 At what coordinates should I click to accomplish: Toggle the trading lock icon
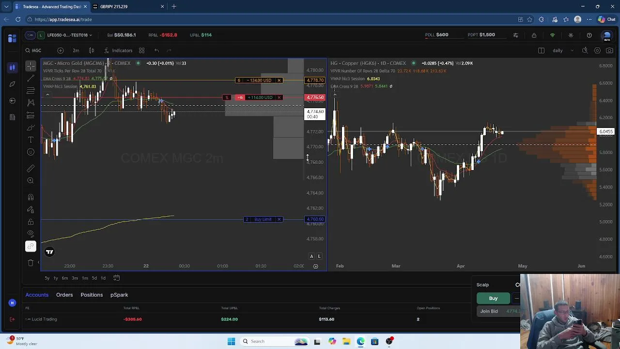534,35
